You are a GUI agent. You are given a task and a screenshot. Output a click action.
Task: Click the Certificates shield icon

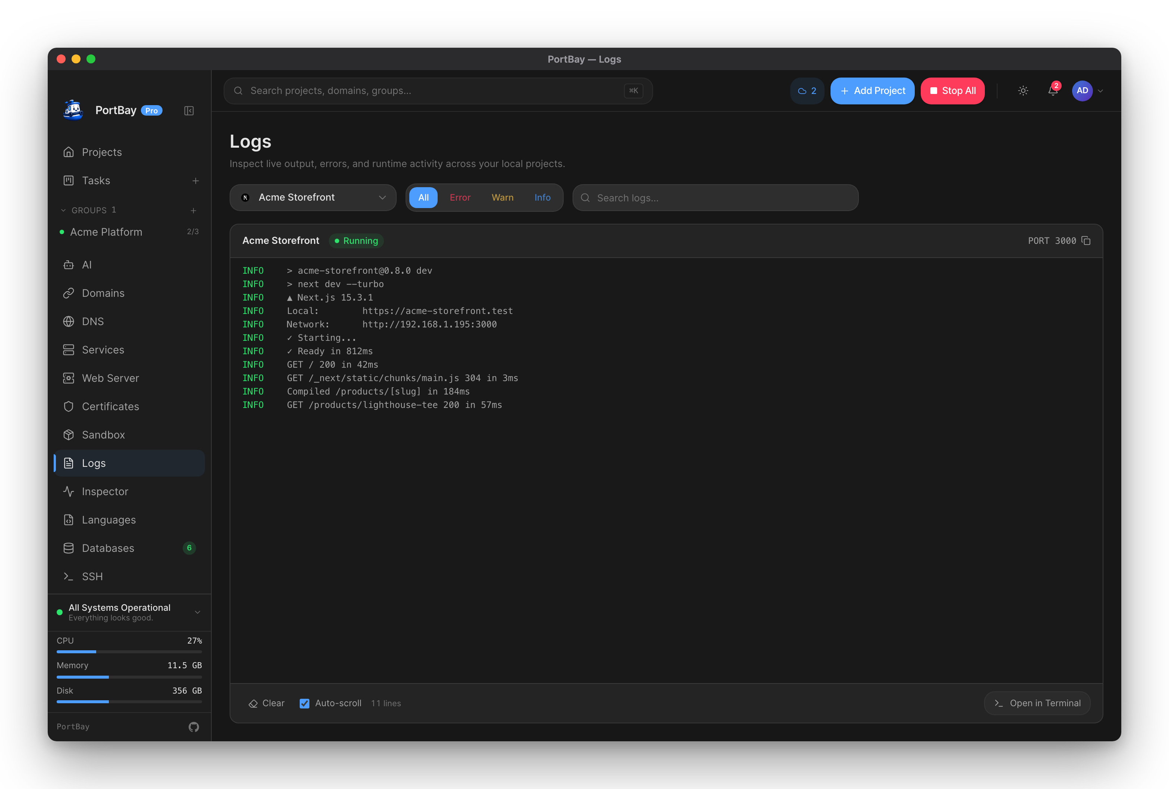point(69,406)
